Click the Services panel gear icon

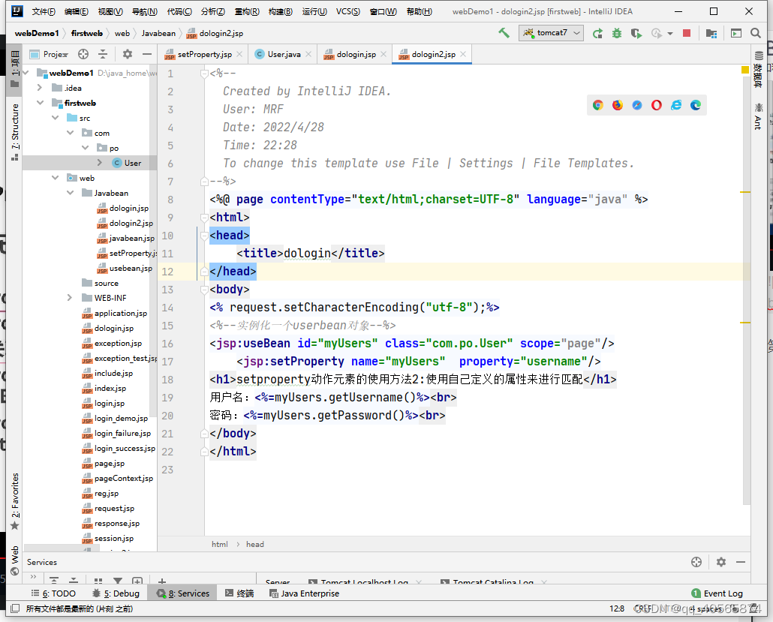720,562
